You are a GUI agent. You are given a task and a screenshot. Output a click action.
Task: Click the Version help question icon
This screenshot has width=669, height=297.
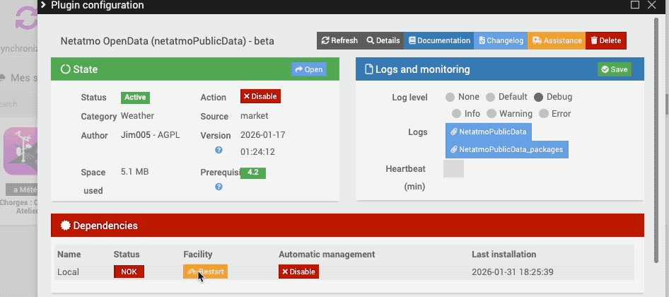[219, 150]
